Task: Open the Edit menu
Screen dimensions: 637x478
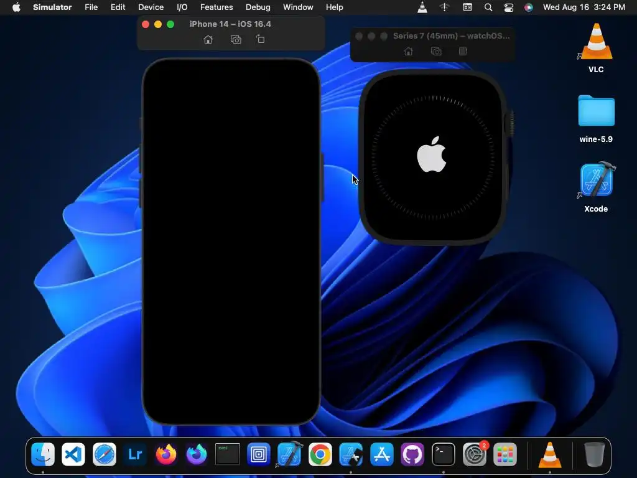Action: pos(118,7)
